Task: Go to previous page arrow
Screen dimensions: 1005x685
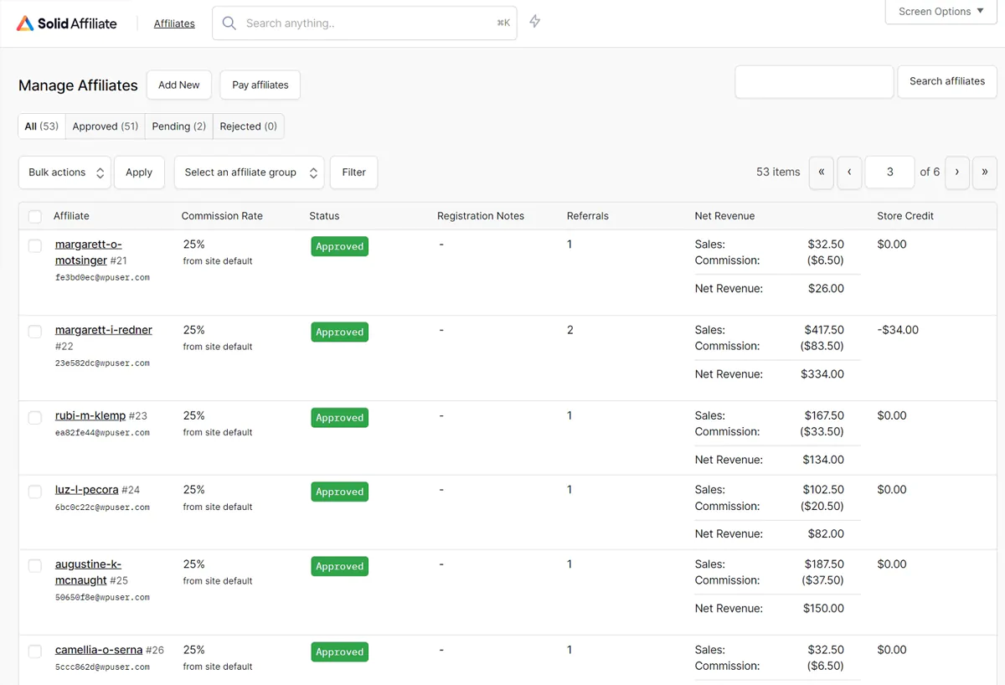Action: [x=849, y=172]
